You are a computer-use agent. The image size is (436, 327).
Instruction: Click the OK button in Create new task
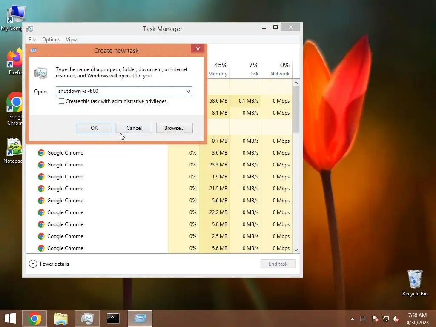(94, 128)
